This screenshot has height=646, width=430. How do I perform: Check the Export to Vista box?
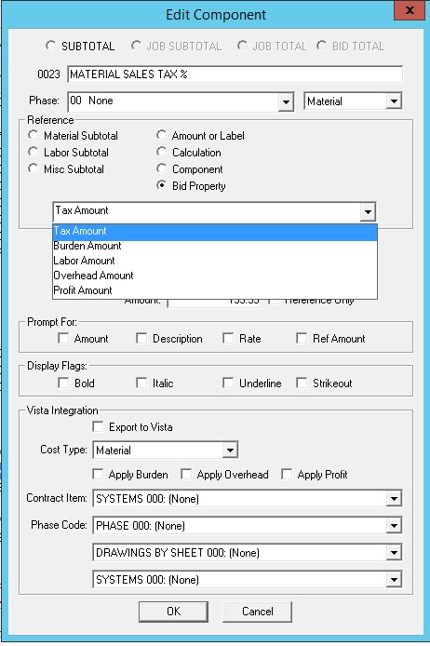(x=98, y=427)
